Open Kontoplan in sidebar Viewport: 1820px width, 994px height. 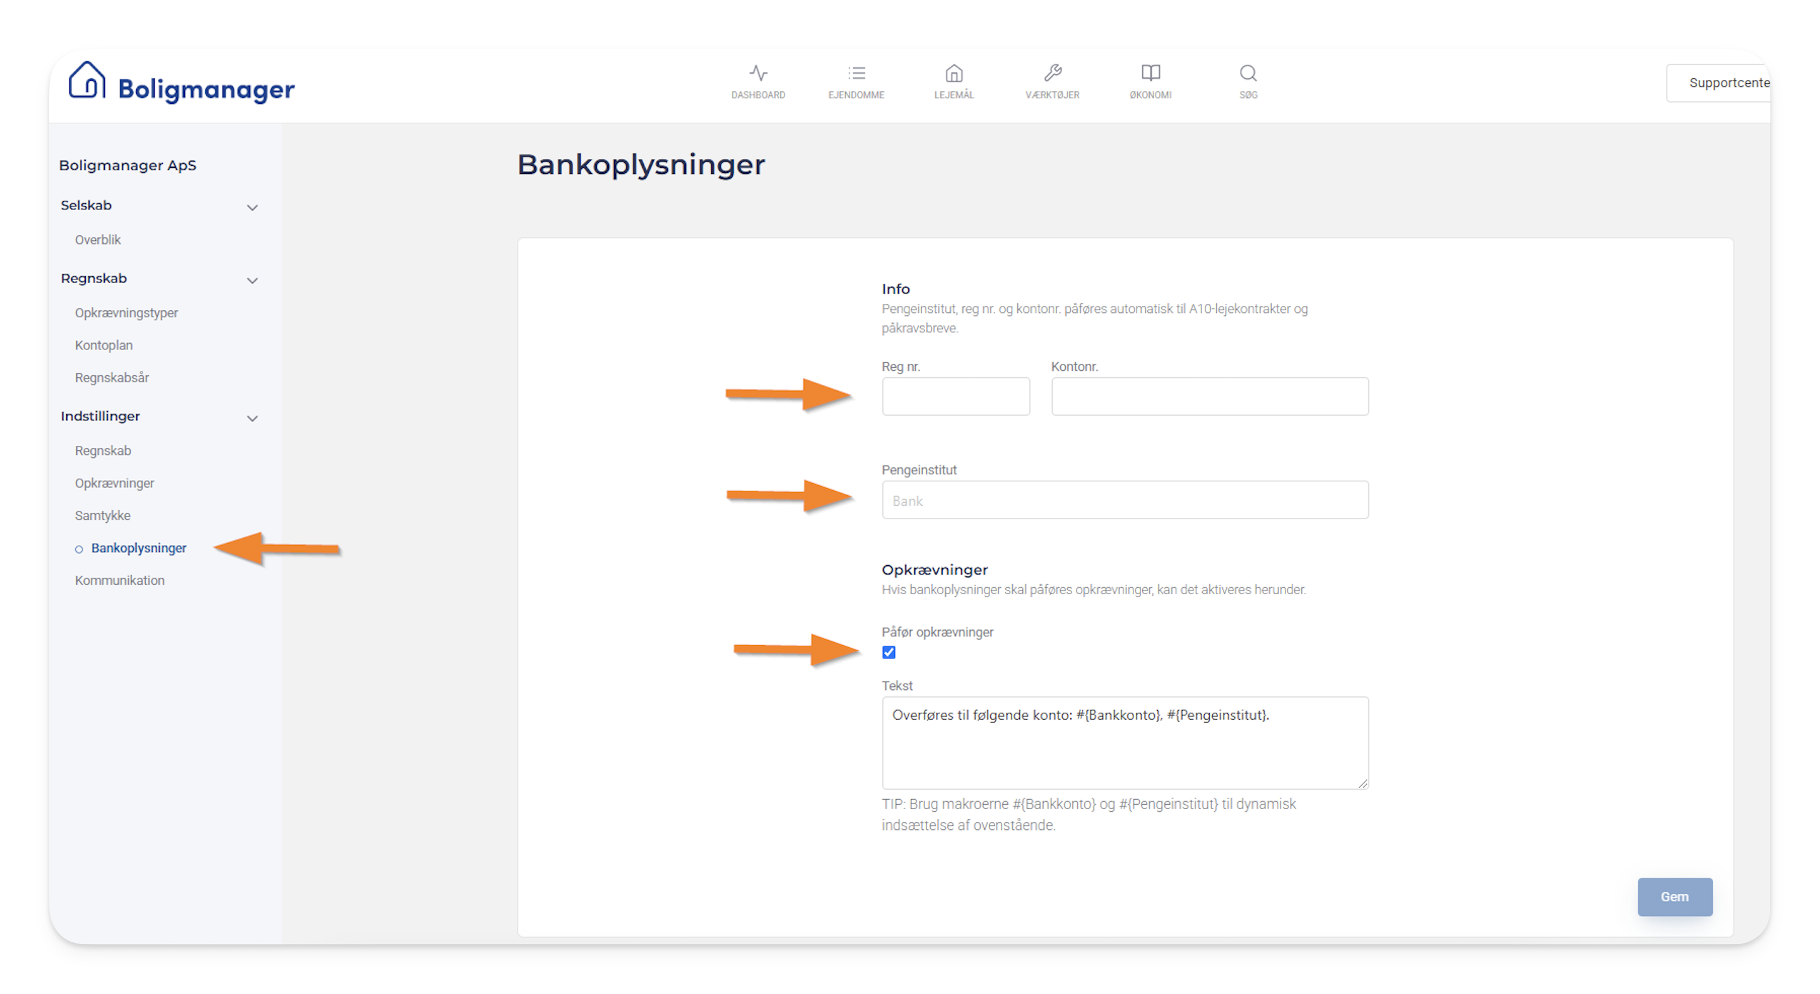click(x=104, y=345)
